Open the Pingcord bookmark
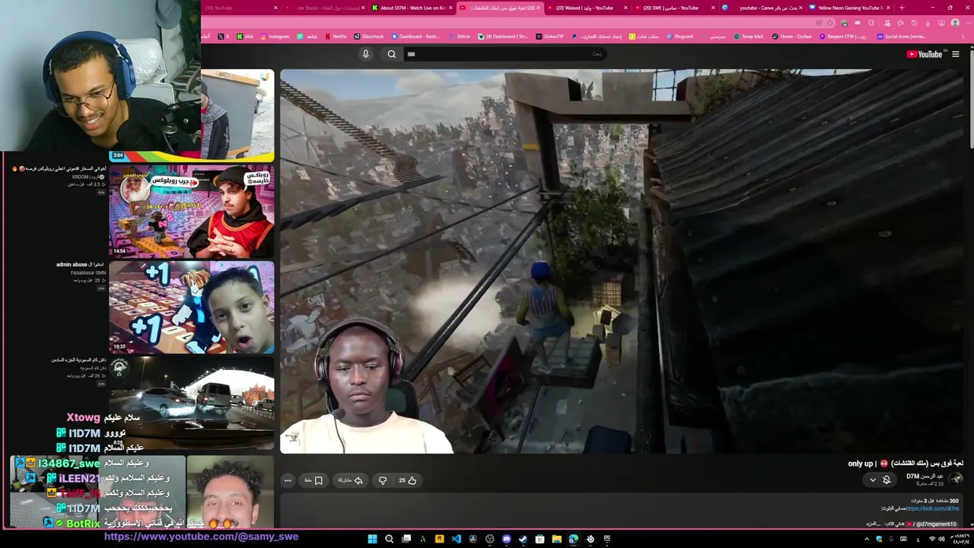974x548 pixels. point(679,37)
